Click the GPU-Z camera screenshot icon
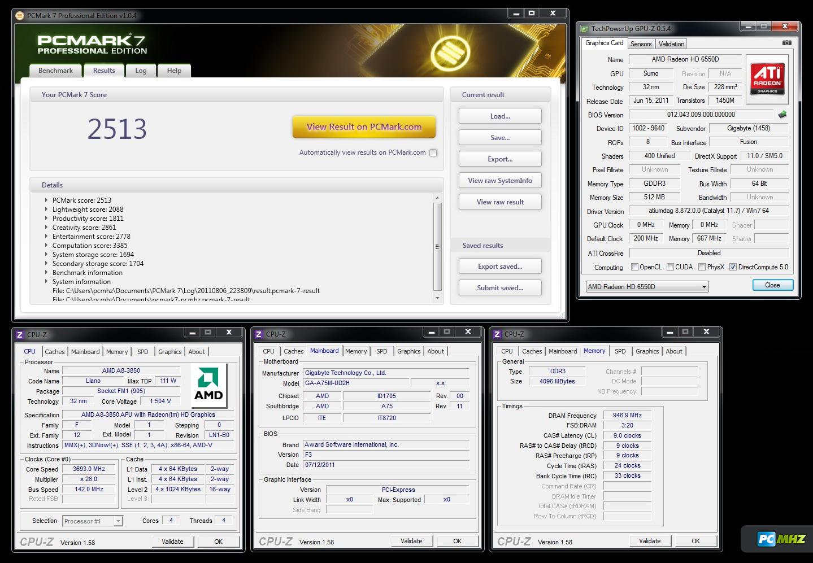Viewport: 813px width, 563px height. (786, 43)
